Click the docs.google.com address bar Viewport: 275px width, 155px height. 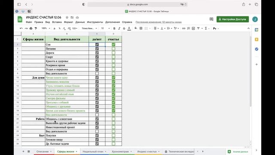137,4
